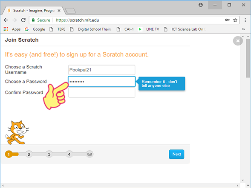This screenshot has height=188, width=251.
Task: Click the Scratch cat mascot image
Action: [17, 132]
